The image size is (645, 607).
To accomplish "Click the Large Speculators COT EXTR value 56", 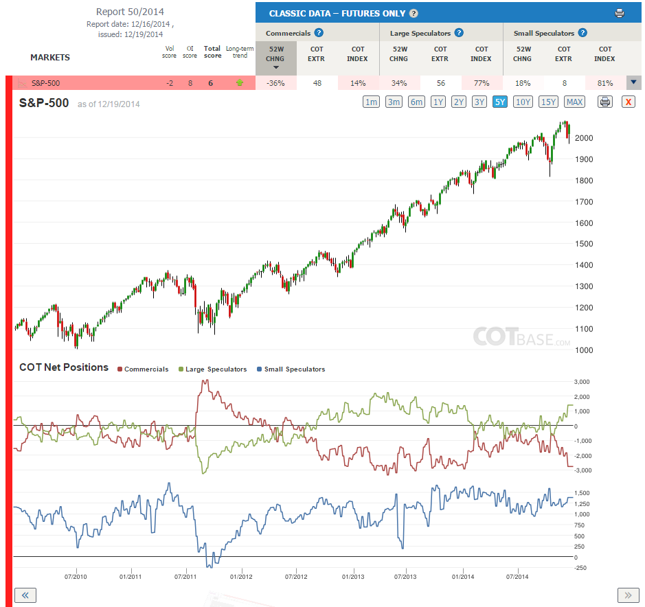I will point(441,83).
